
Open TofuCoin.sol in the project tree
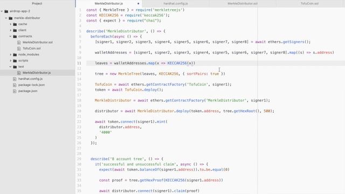pos(32,48)
